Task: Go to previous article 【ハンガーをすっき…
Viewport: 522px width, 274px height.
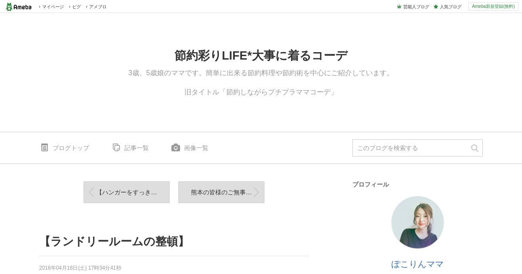Action: point(127,192)
